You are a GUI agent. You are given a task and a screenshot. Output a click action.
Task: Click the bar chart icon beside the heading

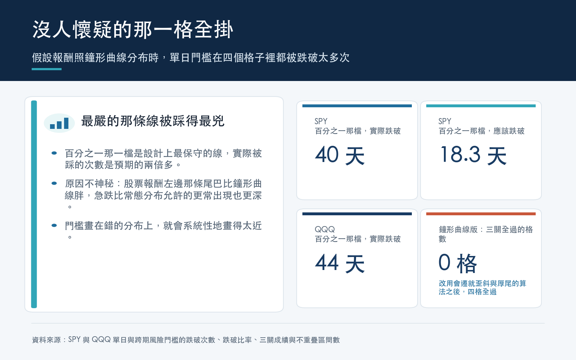[x=59, y=123]
